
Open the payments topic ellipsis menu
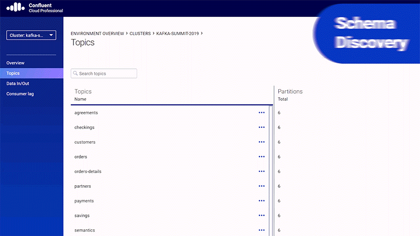click(261, 201)
